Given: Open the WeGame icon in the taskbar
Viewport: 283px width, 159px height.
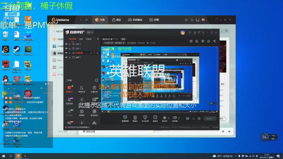Looking at the screenshot, I should 25,156.
